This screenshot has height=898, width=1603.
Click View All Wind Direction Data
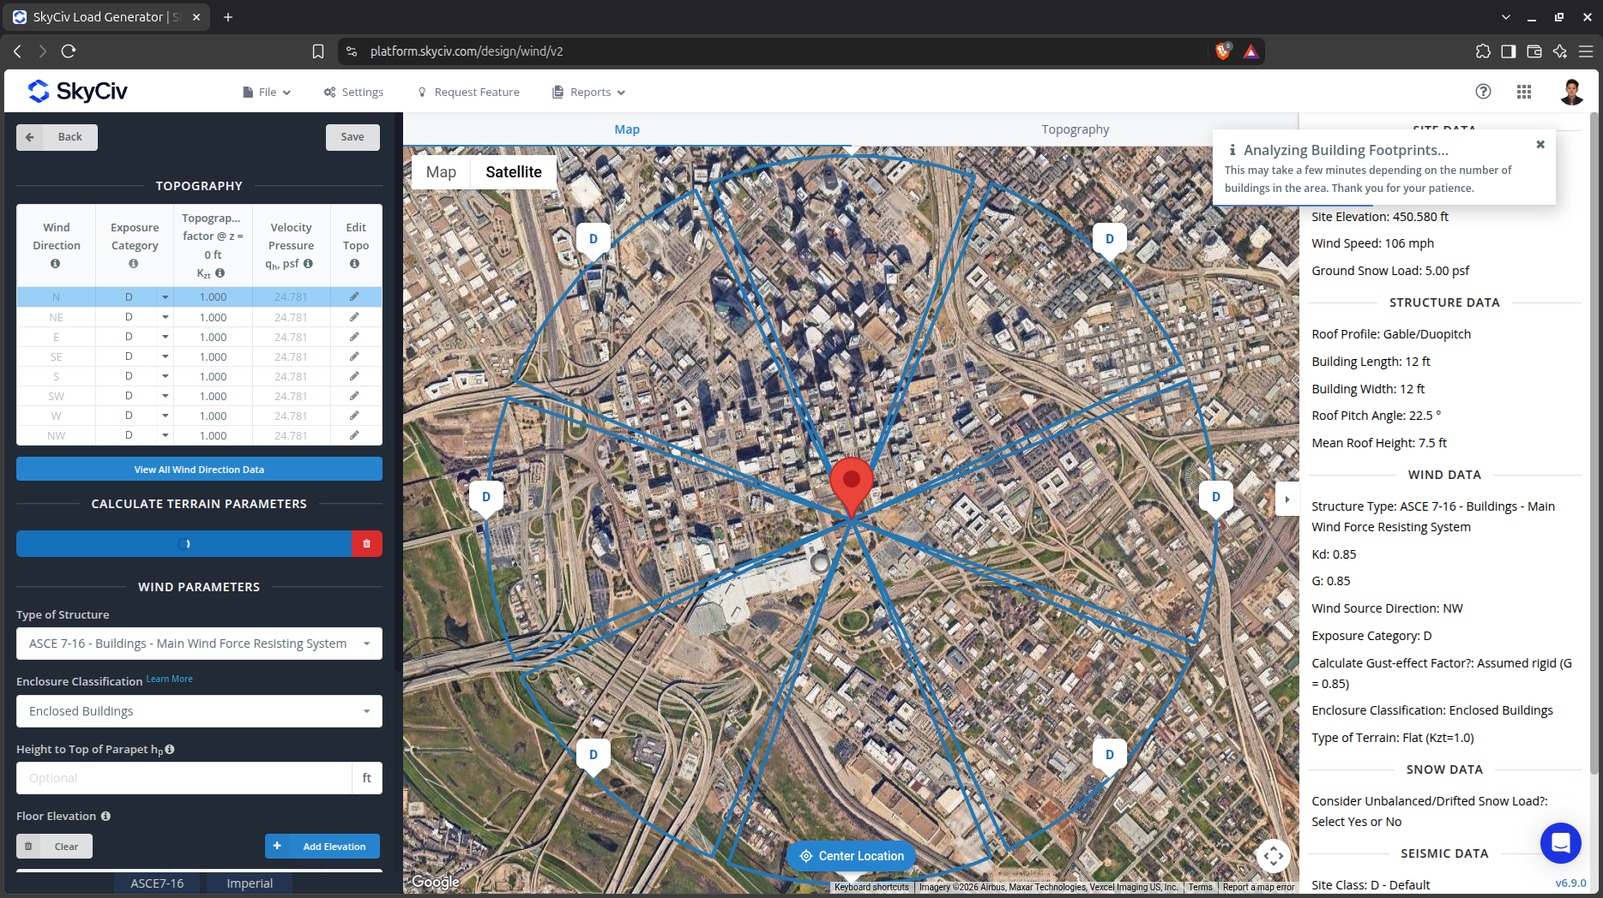pyautogui.click(x=199, y=470)
